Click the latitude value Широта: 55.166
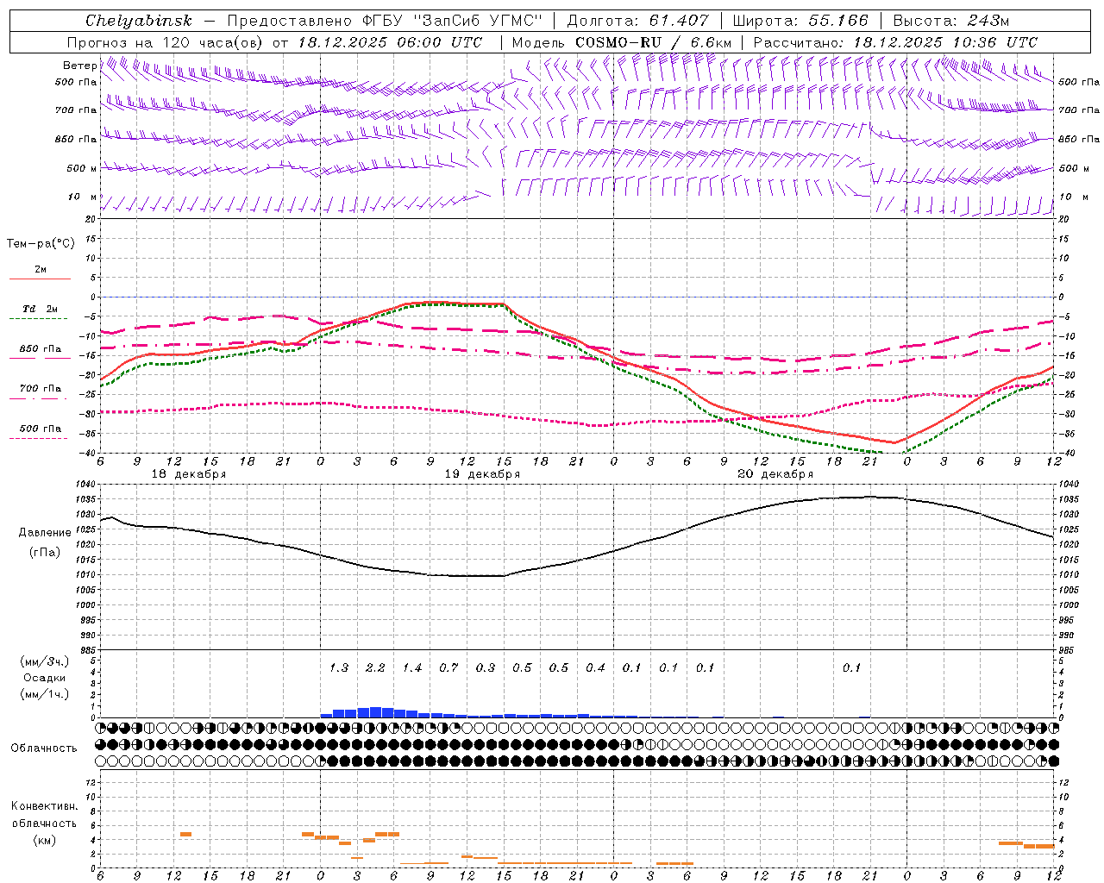1104x883 pixels. pyautogui.click(x=800, y=21)
